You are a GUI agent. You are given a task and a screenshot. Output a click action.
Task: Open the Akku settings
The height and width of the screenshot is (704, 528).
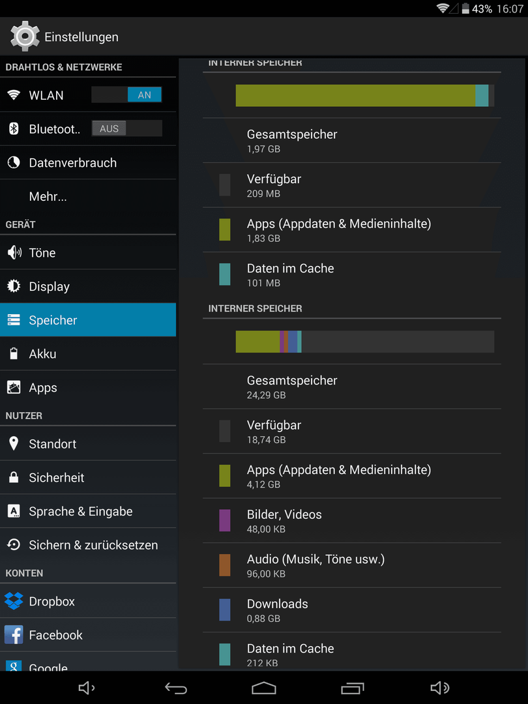(88, 353)
